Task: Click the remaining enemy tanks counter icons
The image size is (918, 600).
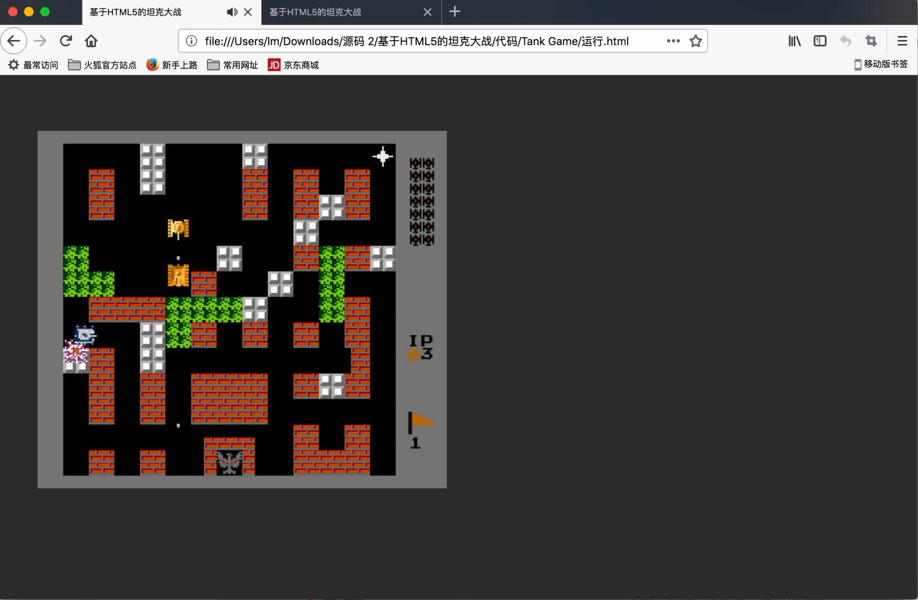Action: coord(422,201)
